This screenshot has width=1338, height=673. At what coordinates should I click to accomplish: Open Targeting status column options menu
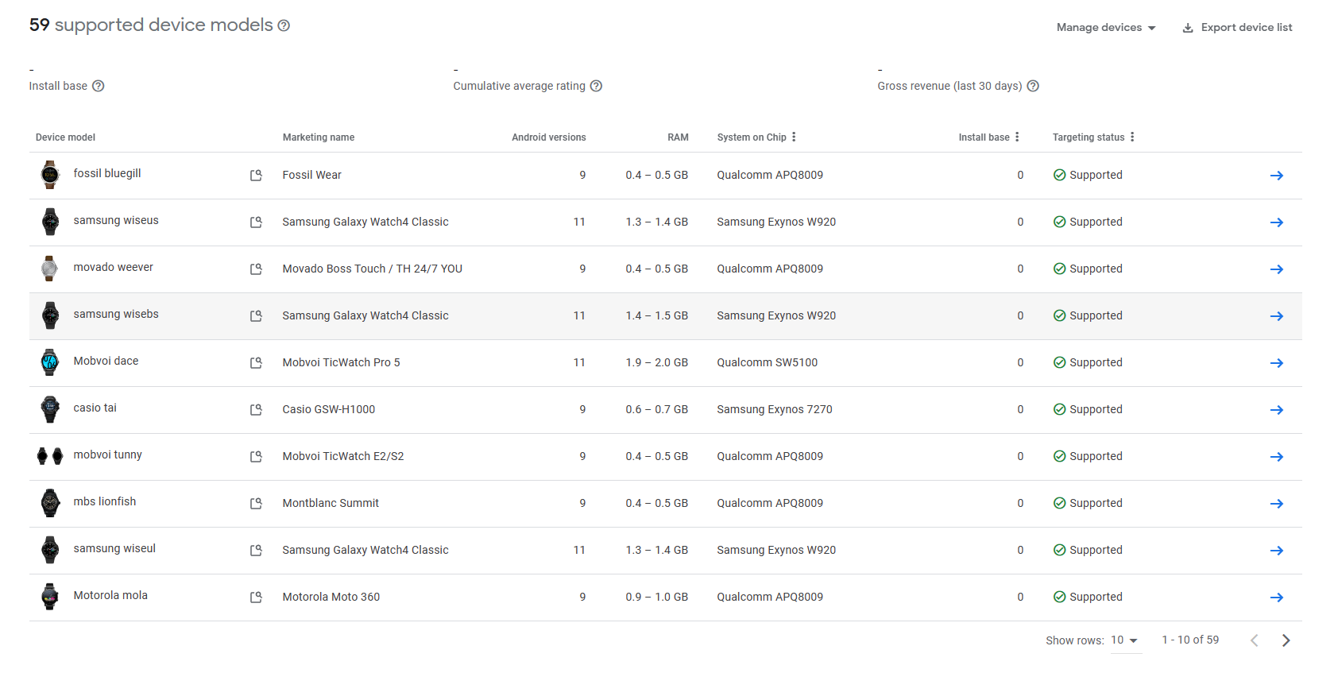pos(1132,137)
